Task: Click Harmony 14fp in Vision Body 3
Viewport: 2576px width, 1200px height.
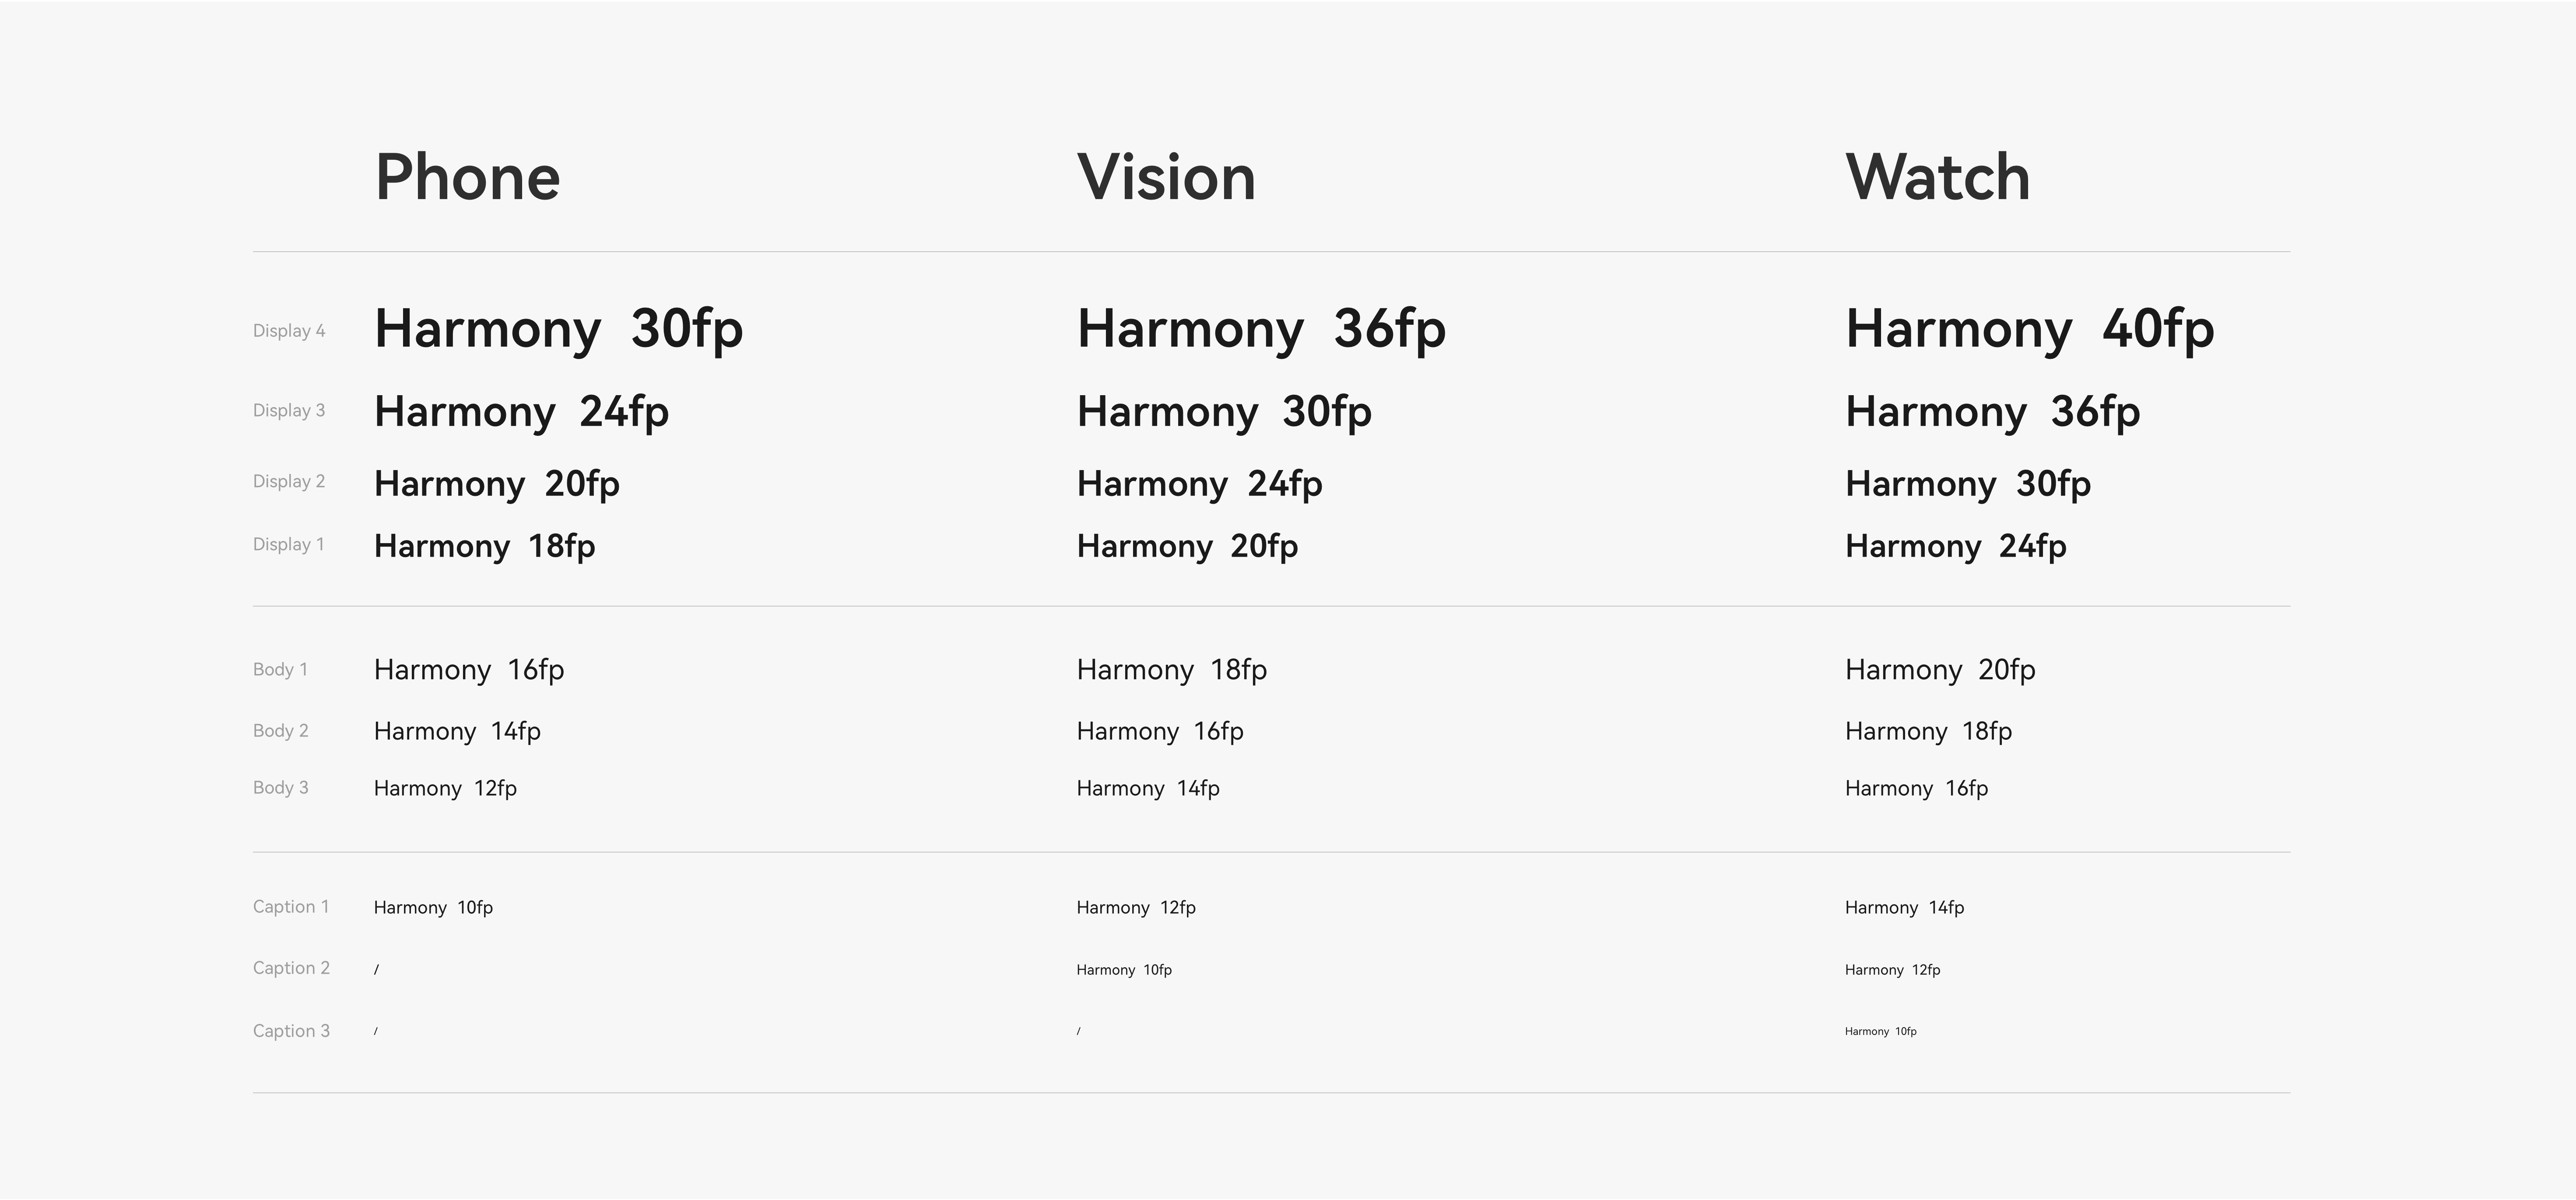Action: [1148, 789]
